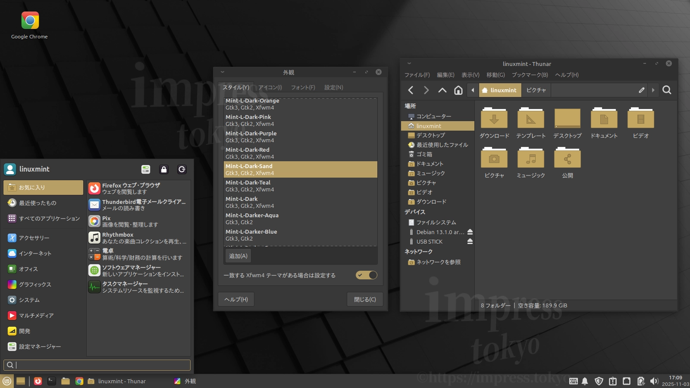Screen dimensions: 690x388
Task: Click ヘルプ(H) button in 外観 dialog
Action: pyautogui.click(x=236, y=299)
